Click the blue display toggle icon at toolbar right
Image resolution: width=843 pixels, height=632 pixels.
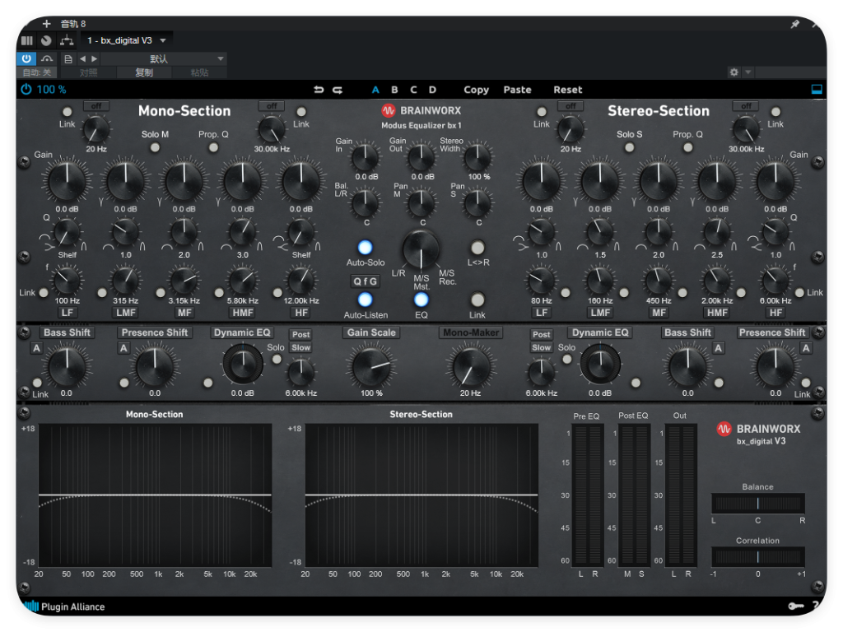click(817, 89)
